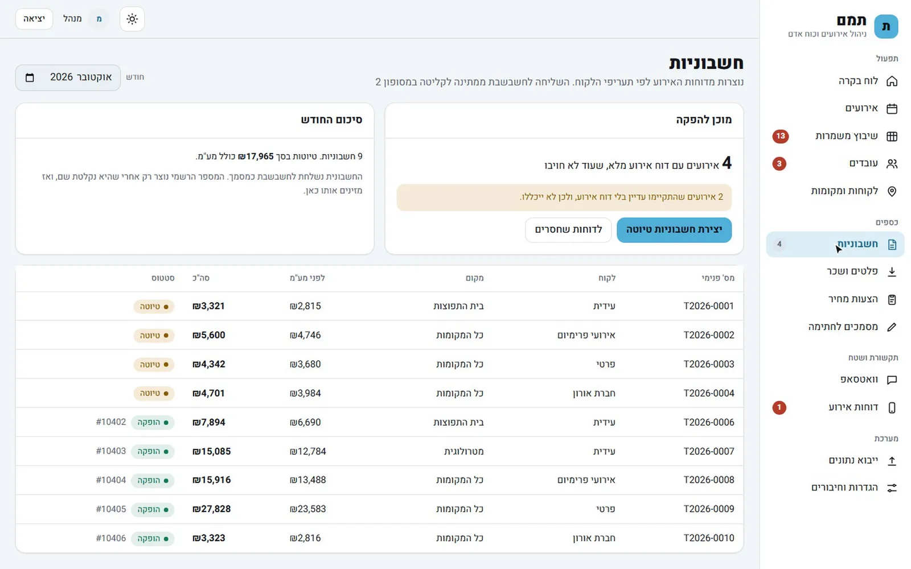Click the יציאה logout button
The height and width of the screenshot is (569, 911).
(x=34, y=19)
